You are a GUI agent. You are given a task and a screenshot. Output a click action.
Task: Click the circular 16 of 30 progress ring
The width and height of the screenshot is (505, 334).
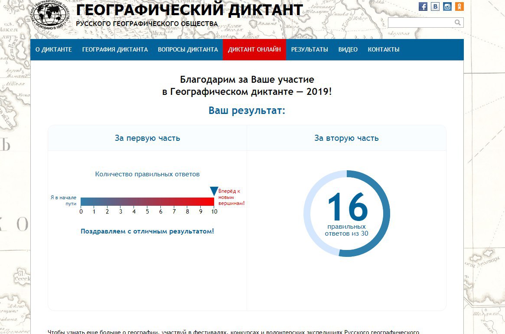tap(347, 214)
